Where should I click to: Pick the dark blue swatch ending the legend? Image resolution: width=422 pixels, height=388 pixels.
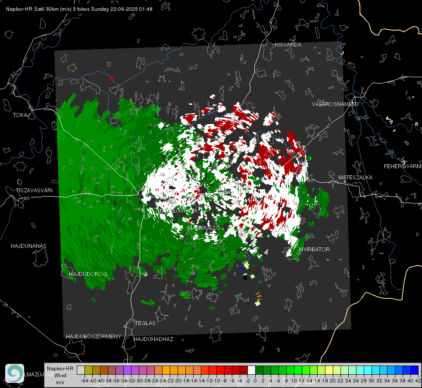[415, 370]
